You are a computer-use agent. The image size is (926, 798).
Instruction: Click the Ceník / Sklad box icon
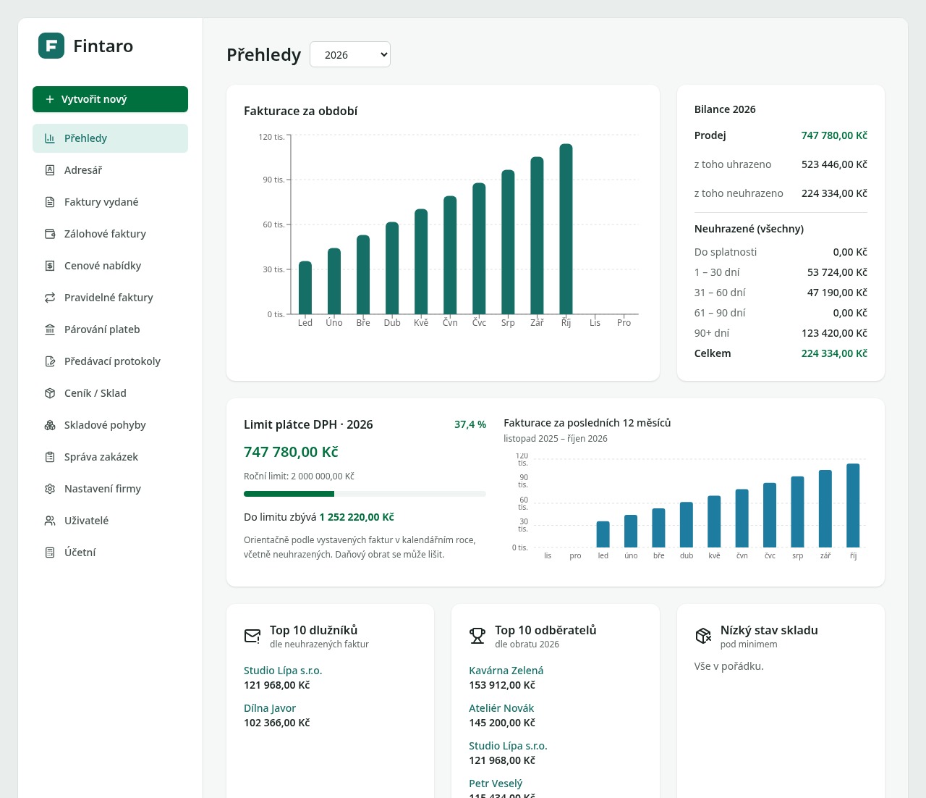[x=50, y=393]
